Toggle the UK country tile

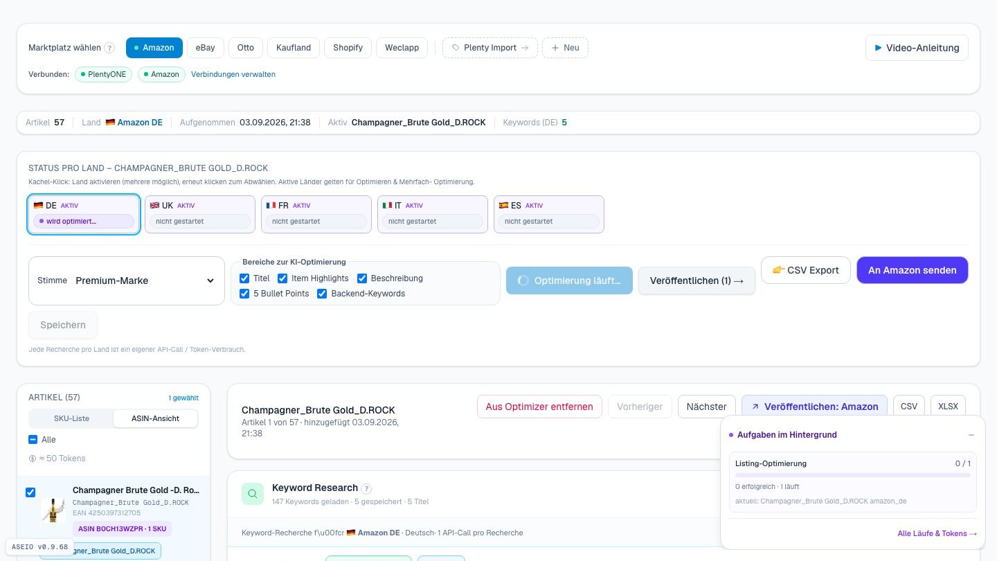point(200,214)
